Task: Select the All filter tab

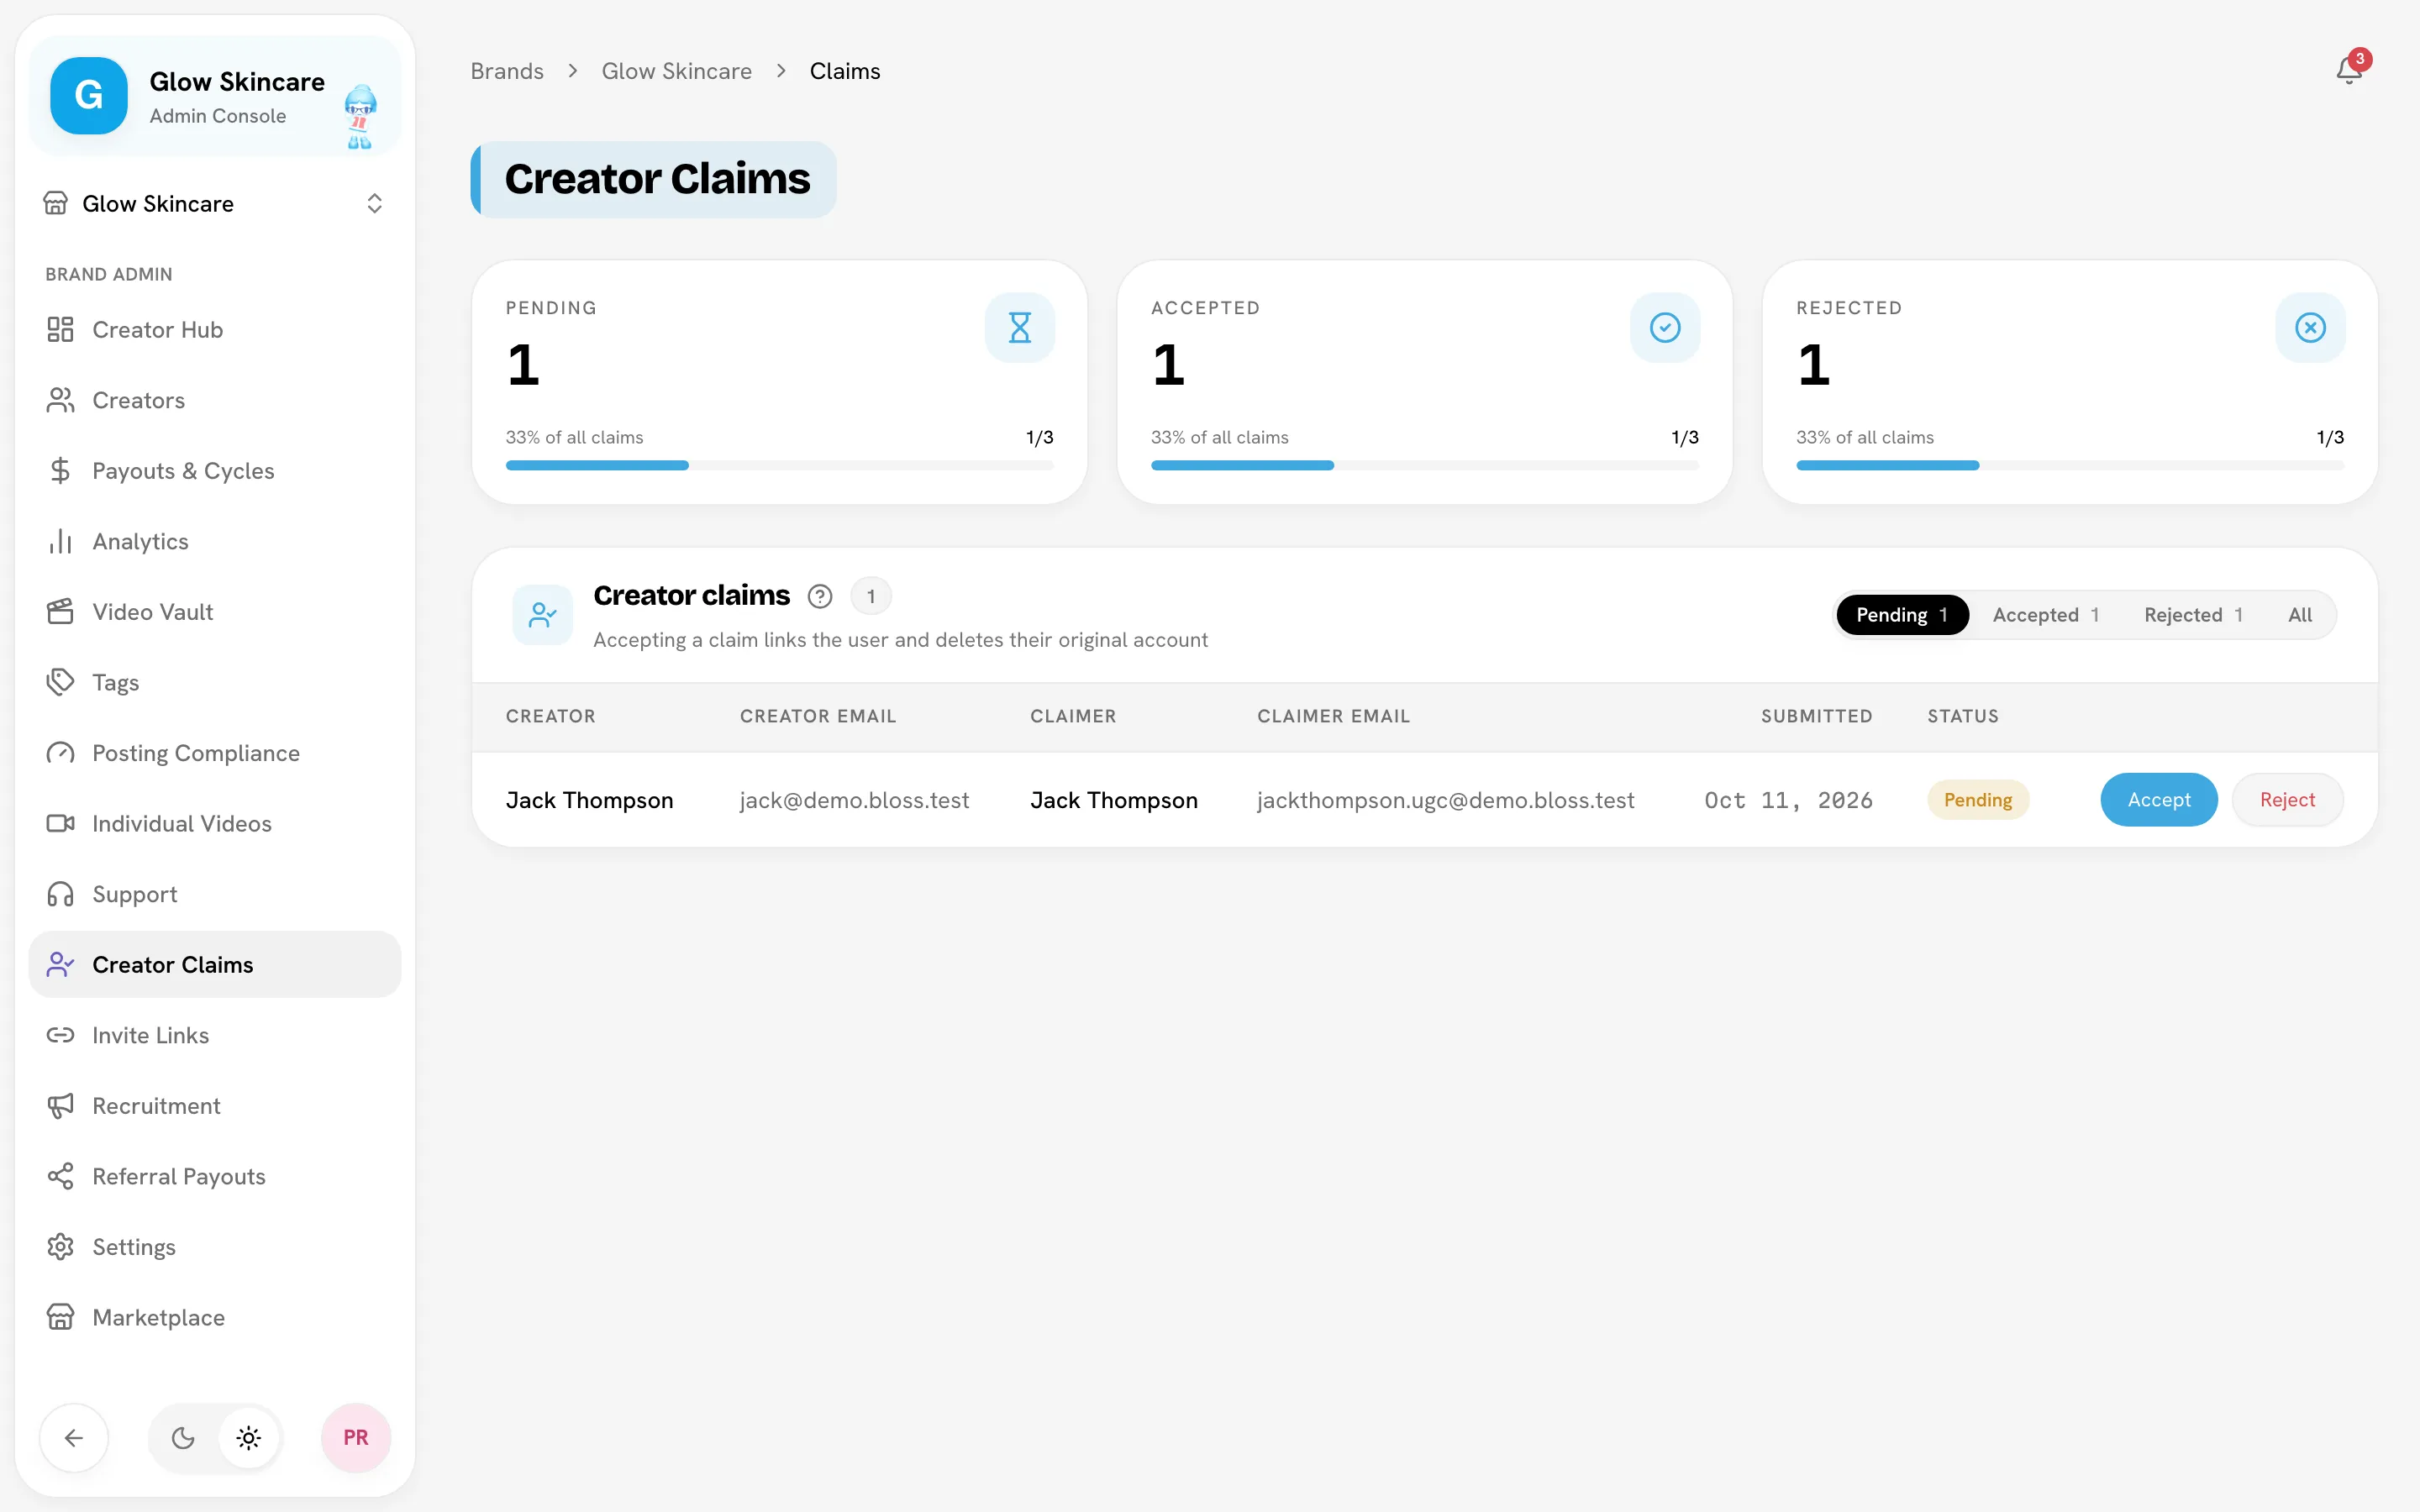Action: [x=2300, y=615]
